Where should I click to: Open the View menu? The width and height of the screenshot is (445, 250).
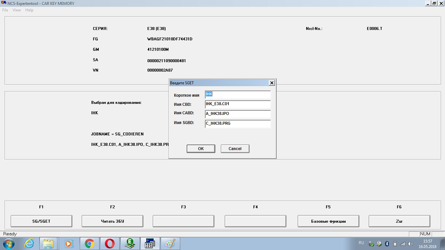(17, 10)
